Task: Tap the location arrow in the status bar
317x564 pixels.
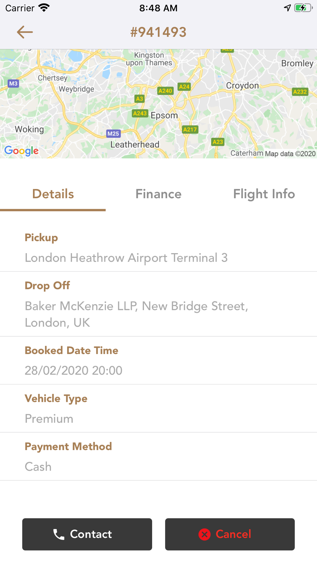Action: click(x=287, y=8)
